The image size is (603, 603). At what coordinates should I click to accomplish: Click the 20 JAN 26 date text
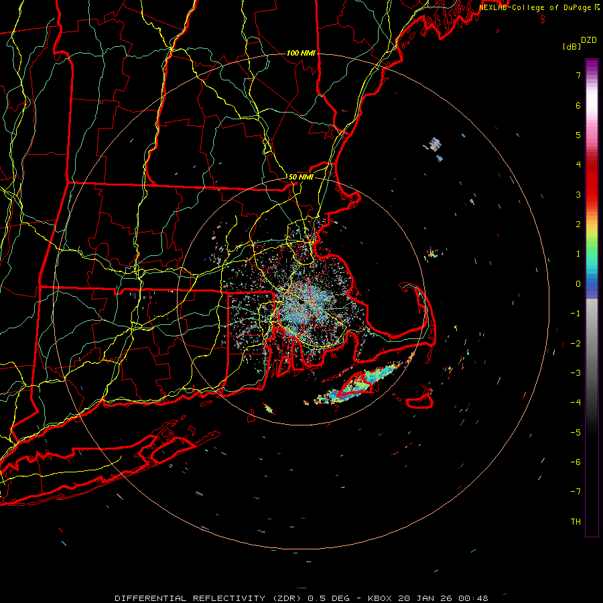[x=425, y=598]
